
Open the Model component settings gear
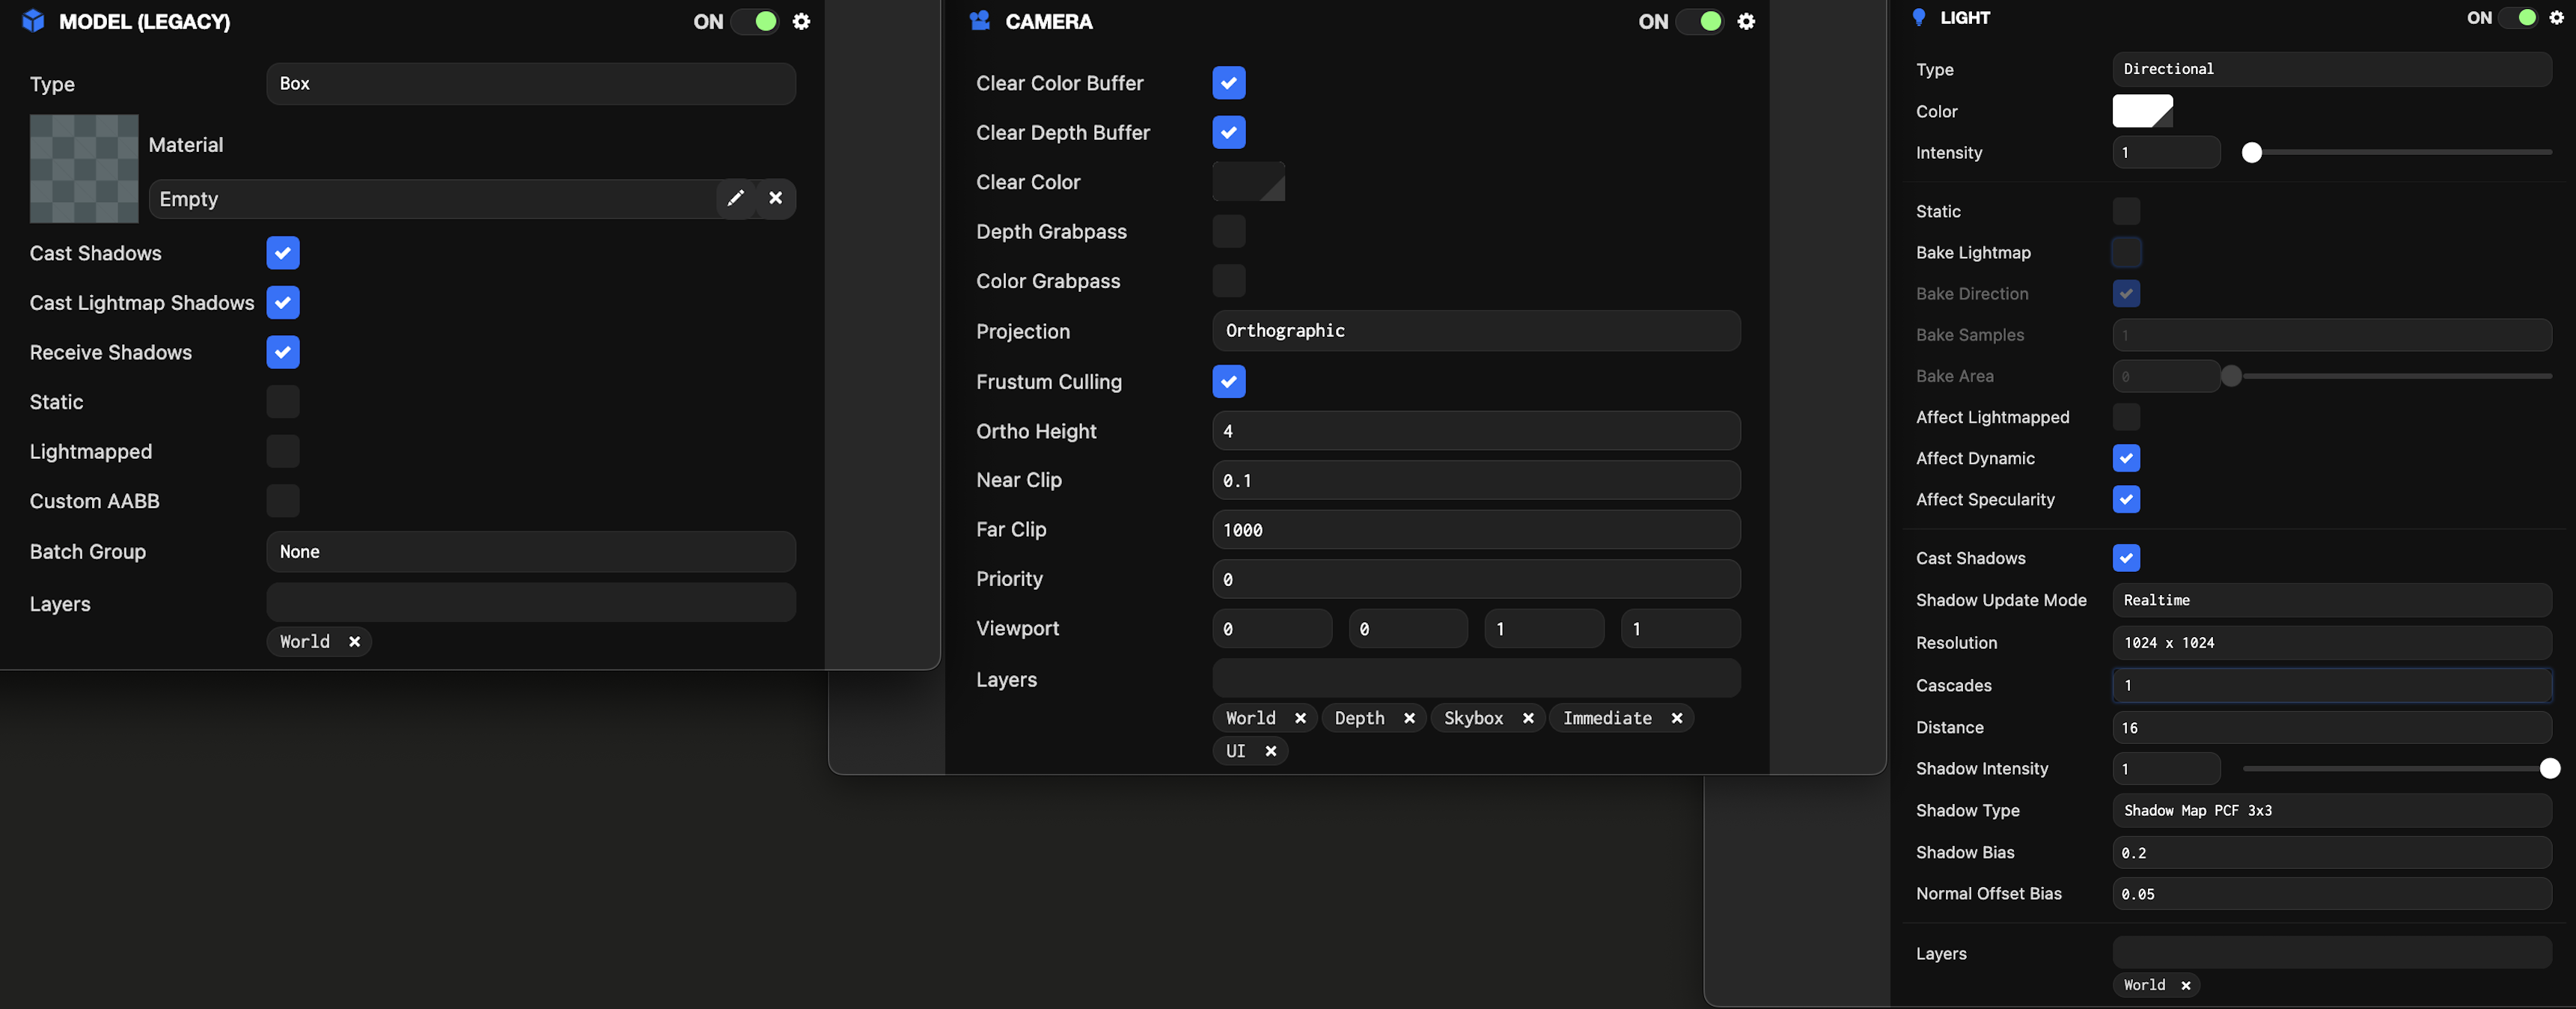(801, 21)
